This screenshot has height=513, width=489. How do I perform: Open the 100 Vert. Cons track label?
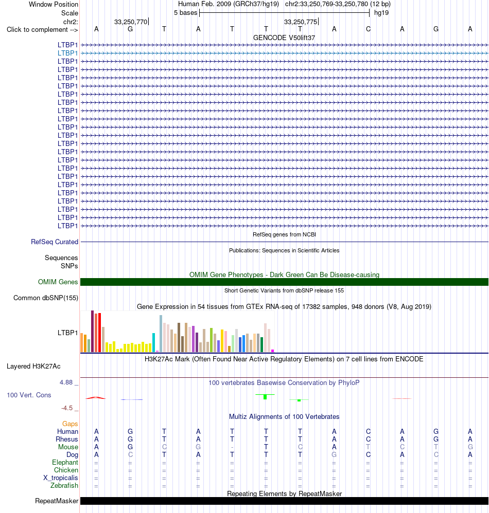[x=29, y=395]
